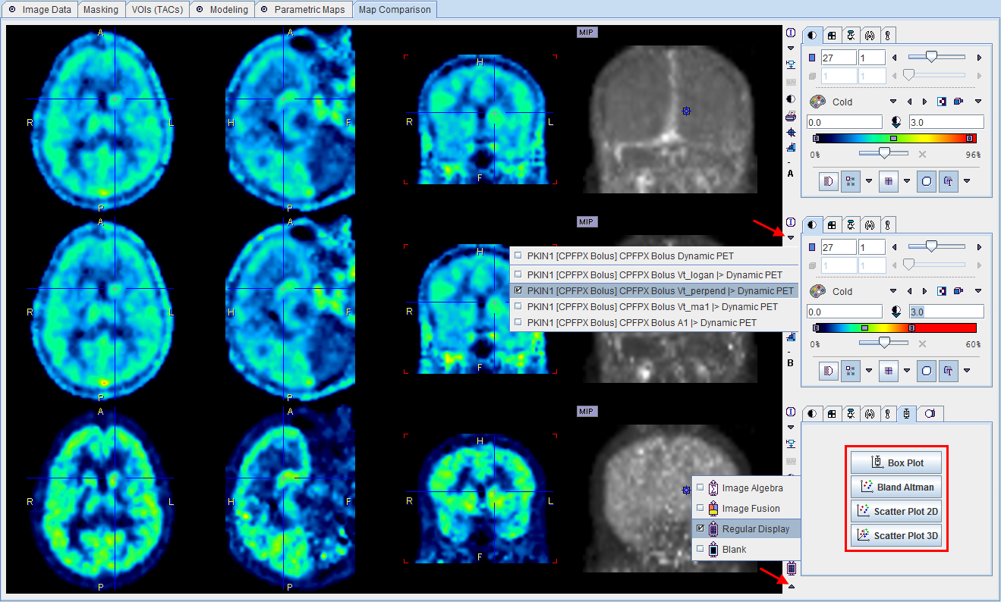Screen dimensions: 1001x602
Task: Click the info icon beside the bottom panel
Action: 791,412
